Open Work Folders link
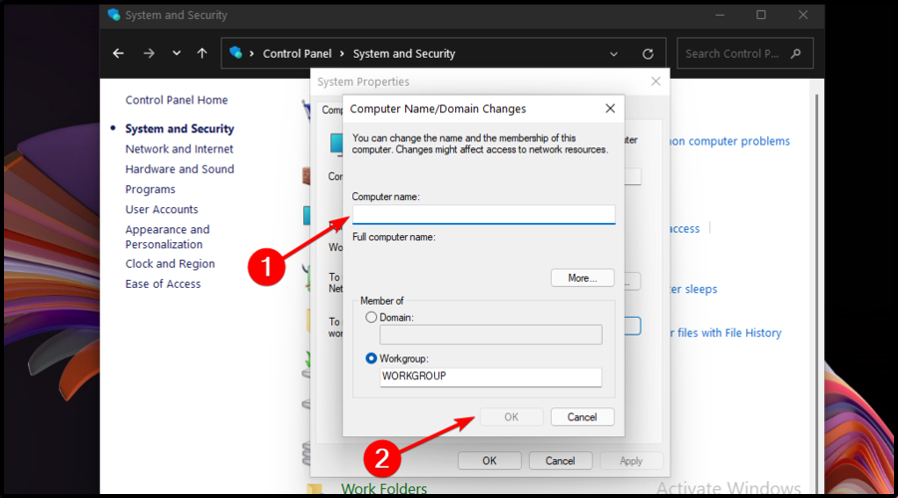The height and width of the screenshot is (498, 898). (x=384, y=488)
